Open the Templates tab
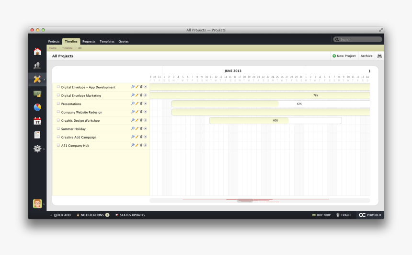The image size is (412, 255). [x=107, y=42]
